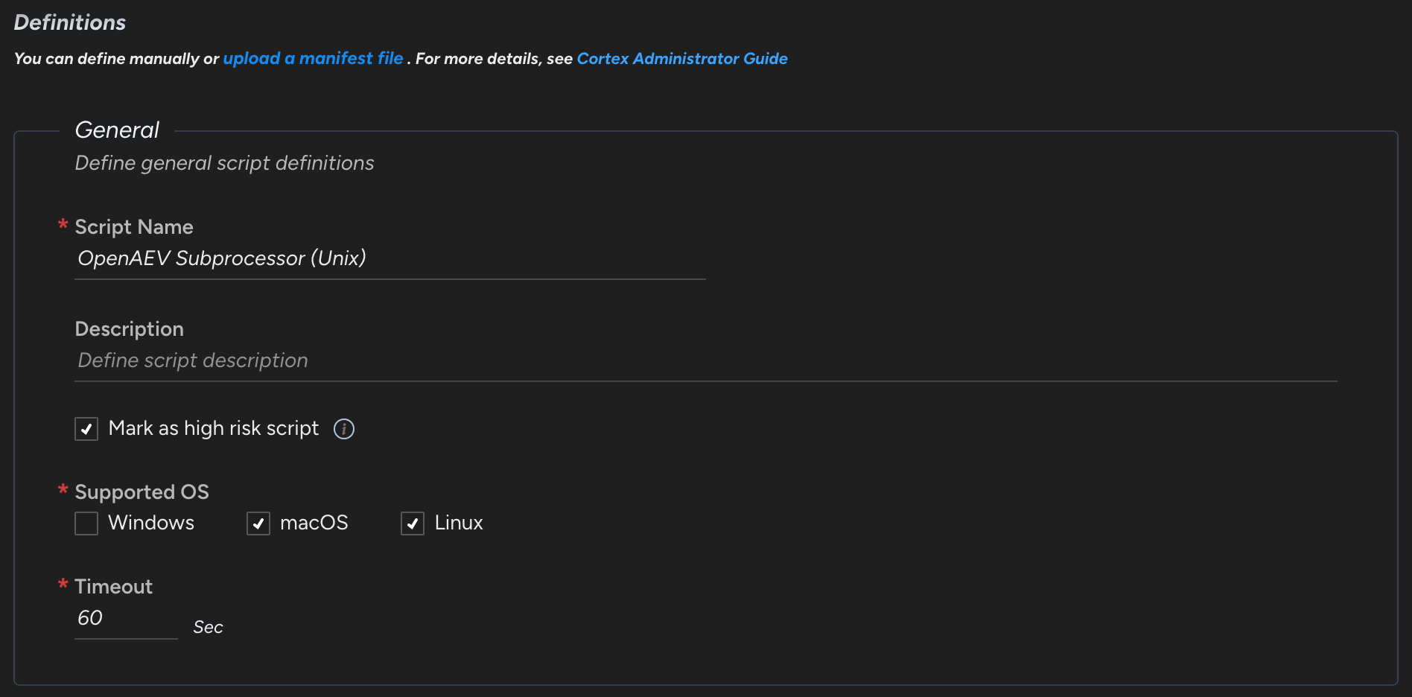Click the macOS label text
Image resolution: width=1412 pixels, height=697 pixels.
pos(314,523)
